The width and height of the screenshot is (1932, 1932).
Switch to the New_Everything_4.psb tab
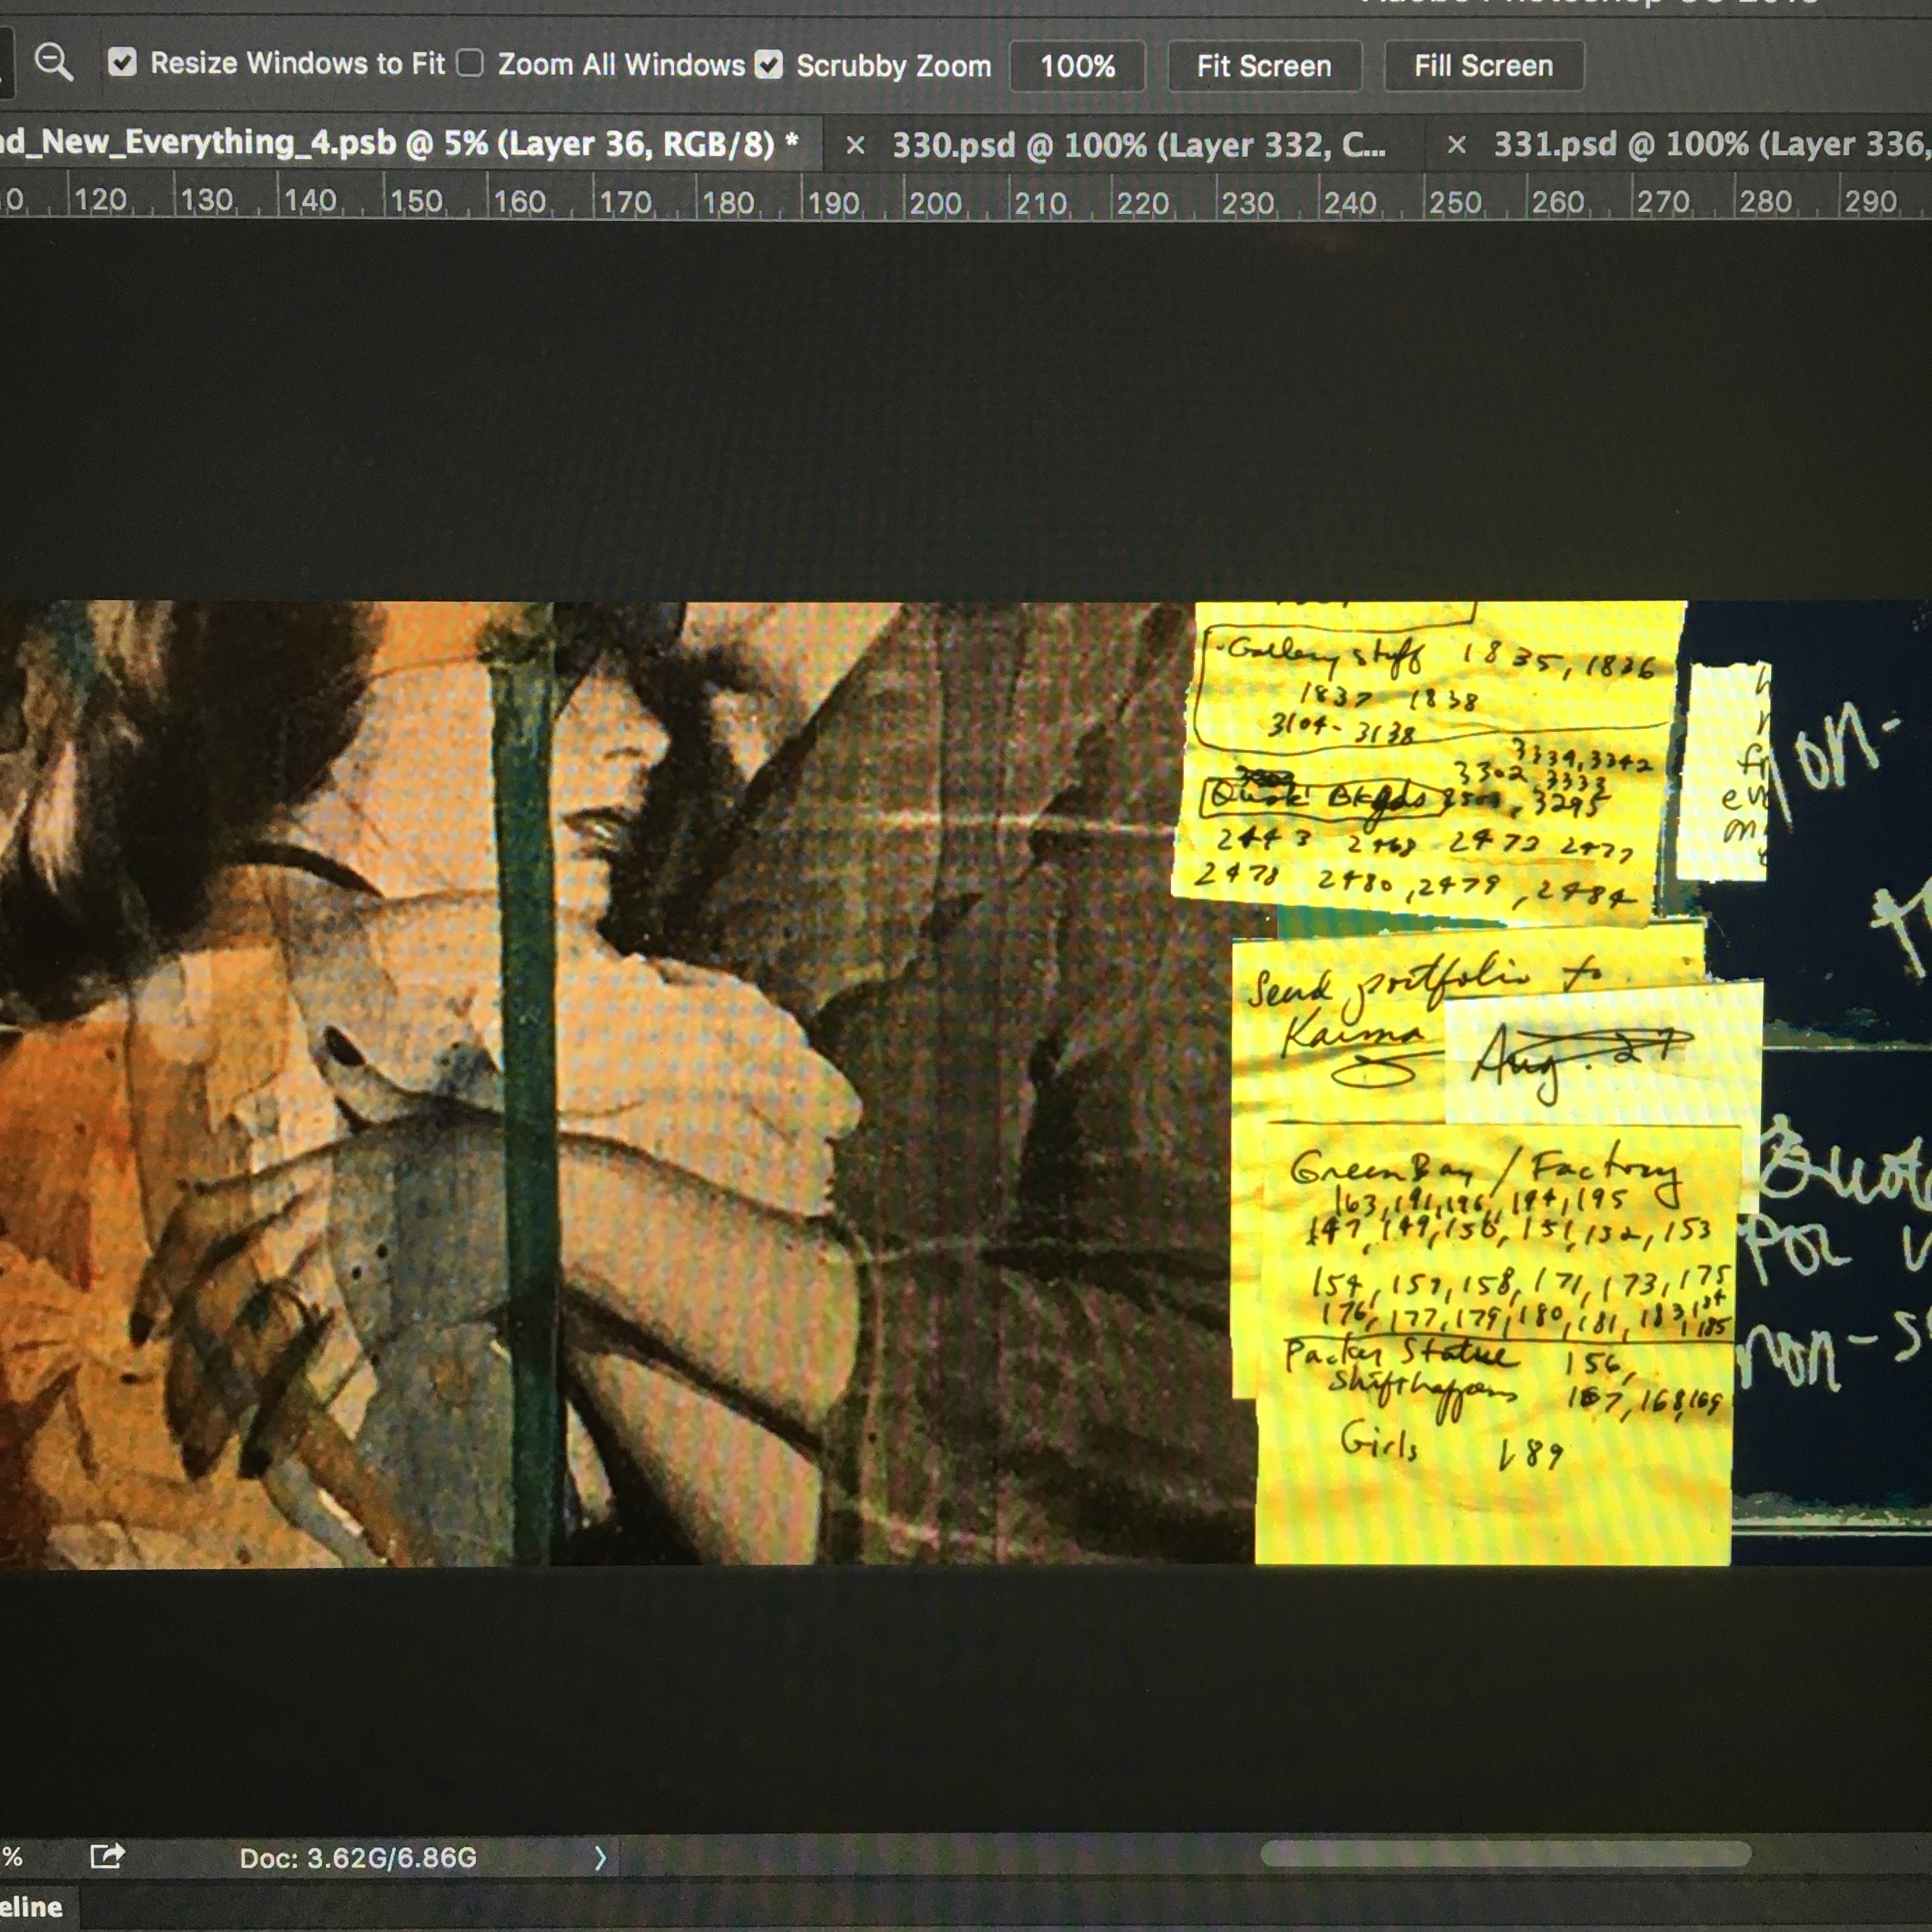point(400,144)
